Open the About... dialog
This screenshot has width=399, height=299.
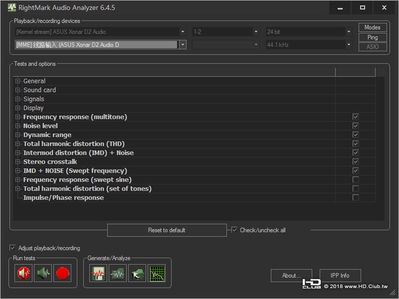point(291,276)
